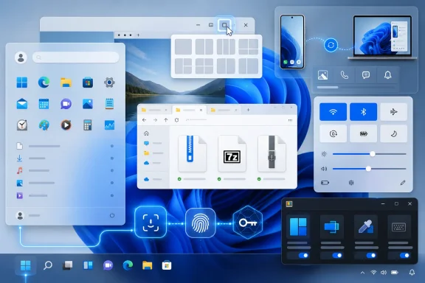Switch to the third File Explorer tab
This screenshot has width=425, height=283.
[224, 110]
